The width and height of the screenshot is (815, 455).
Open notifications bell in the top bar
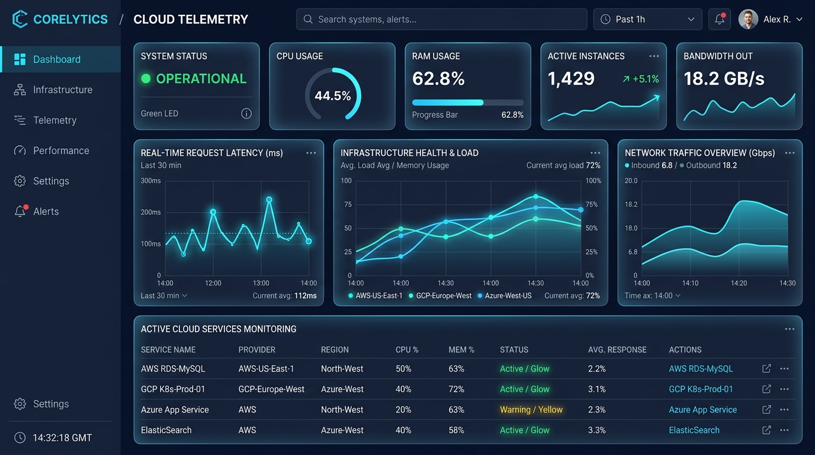pos(720,19)
